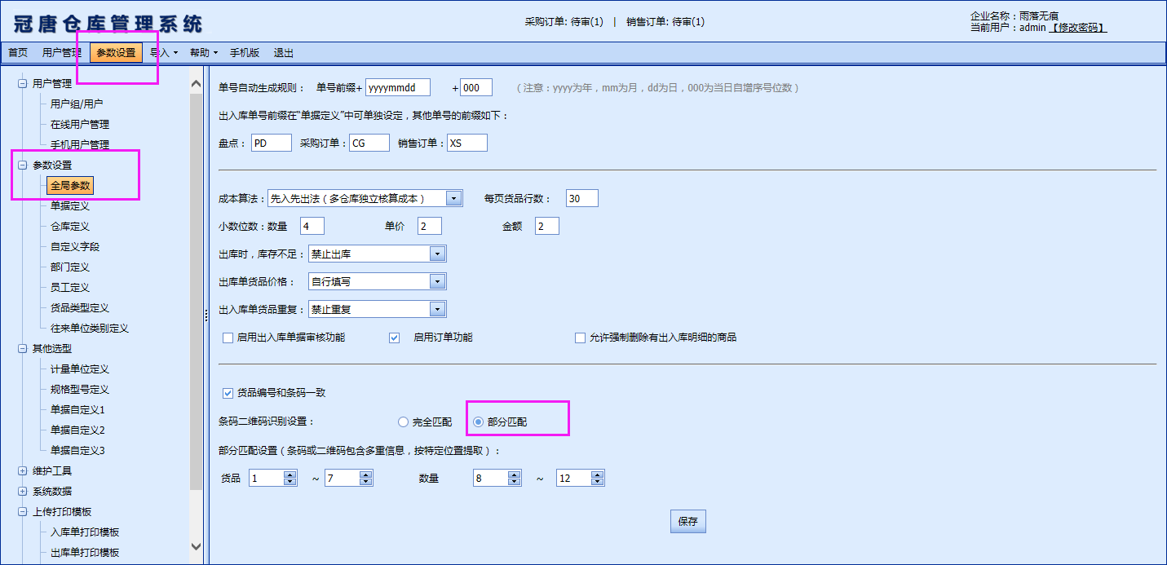This screenshot has width=1167, height=565.
Task: Click the panel splitter handle
Action: tap(206, 315)
